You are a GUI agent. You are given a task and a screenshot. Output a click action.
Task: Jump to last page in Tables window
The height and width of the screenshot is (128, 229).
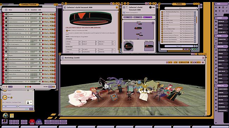(197, 46)
